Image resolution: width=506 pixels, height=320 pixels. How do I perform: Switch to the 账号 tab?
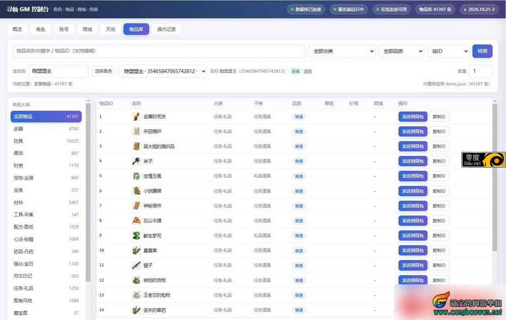64,29
